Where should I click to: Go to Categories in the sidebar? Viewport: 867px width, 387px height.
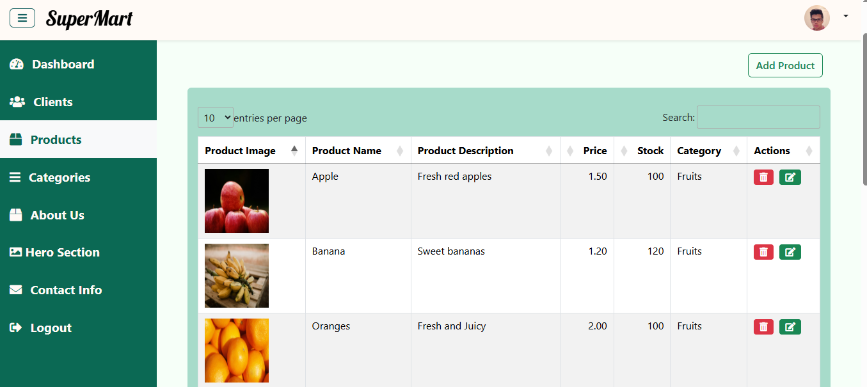pos(59,177)
